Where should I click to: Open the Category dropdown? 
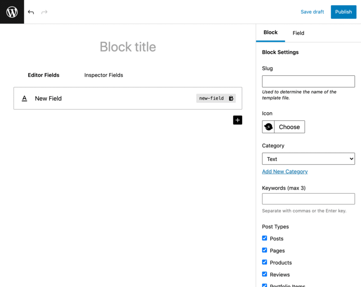tap(309, 159)
